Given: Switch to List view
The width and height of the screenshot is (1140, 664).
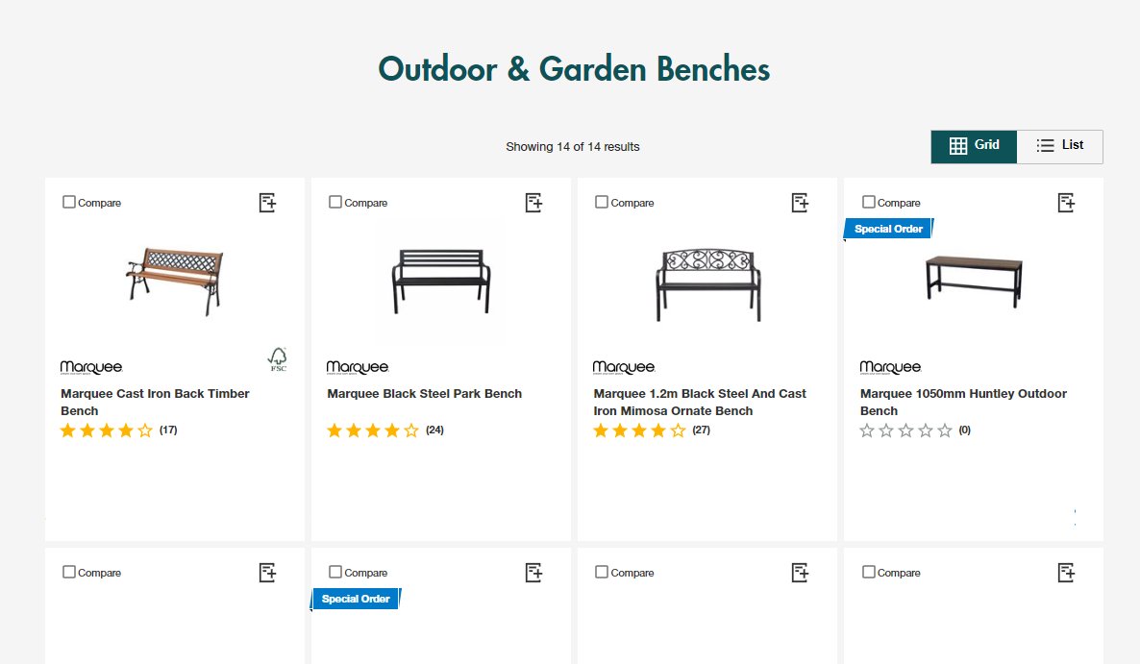Looking at the screenshot, I should pyautogui.click(x=1060, y=146).
